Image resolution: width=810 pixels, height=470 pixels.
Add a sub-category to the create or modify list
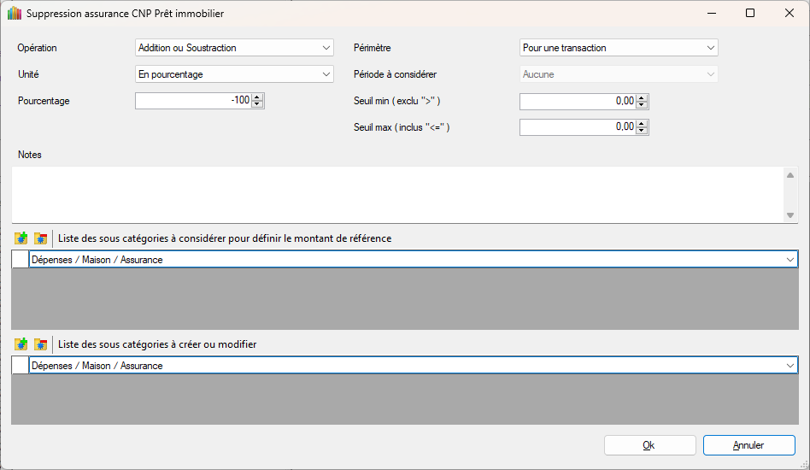(21, 344)
